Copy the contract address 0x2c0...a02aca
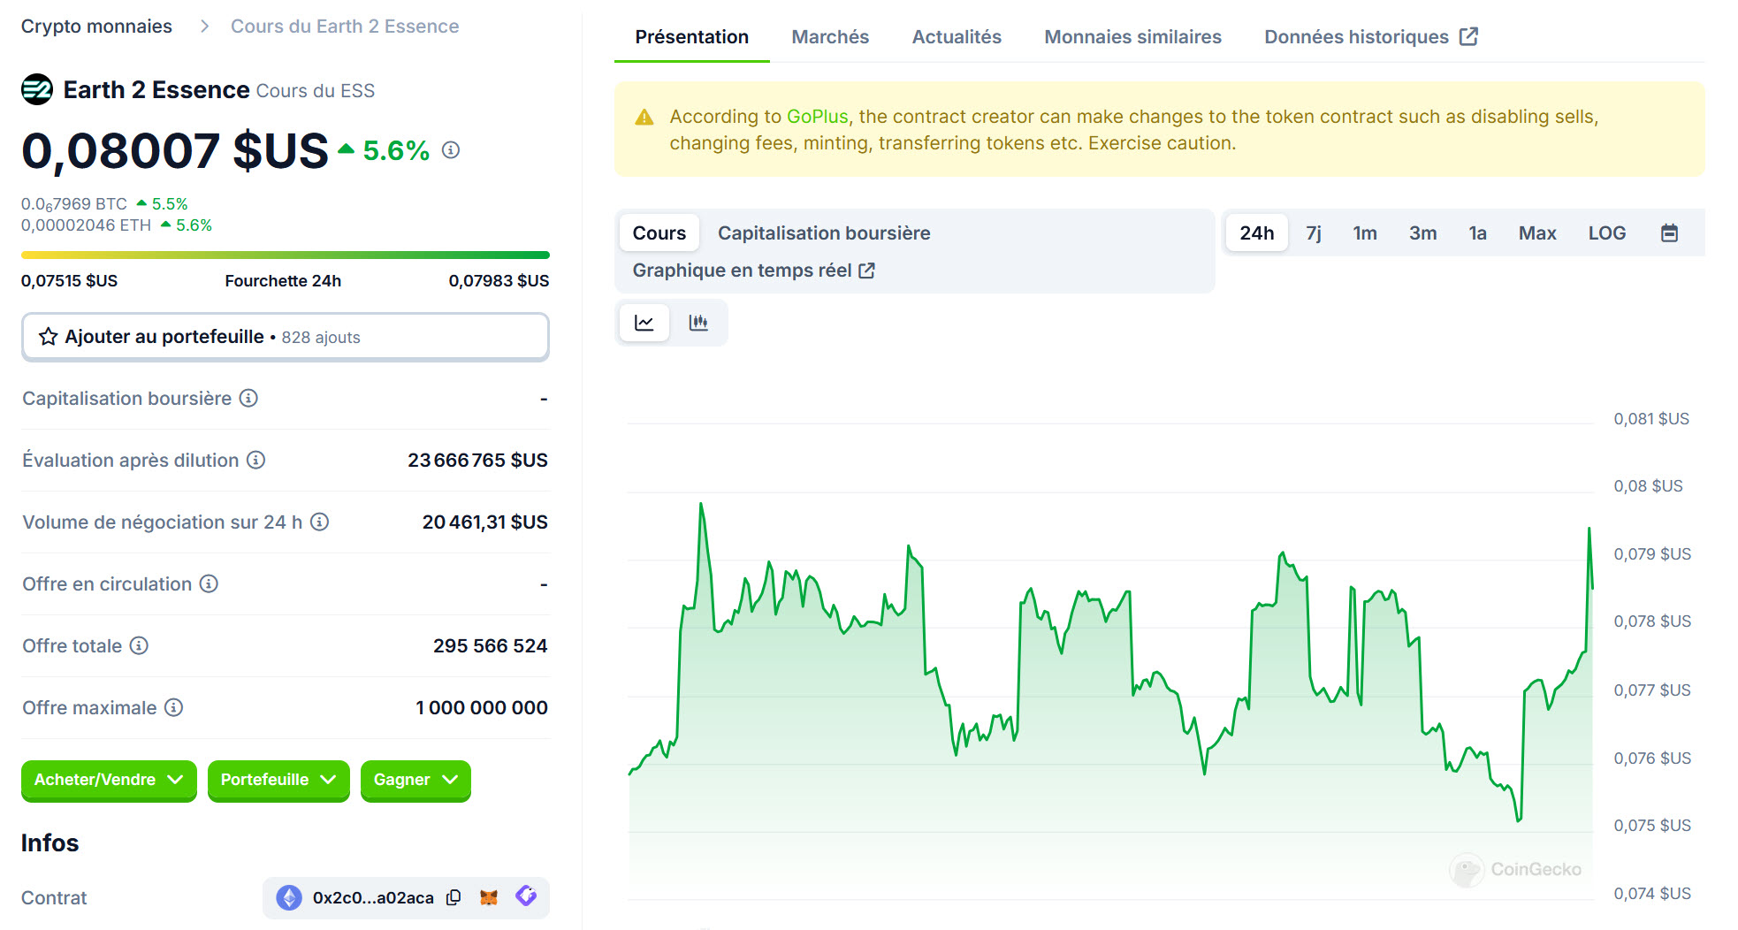The image size is (1738, 930). pos(454,897)
